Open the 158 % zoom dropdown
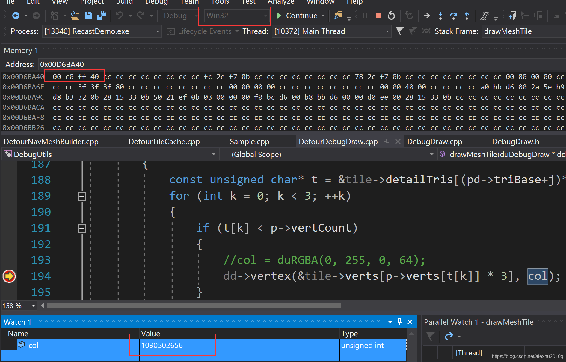The height and width of the screenshot is (362, 566). point(33,306)
